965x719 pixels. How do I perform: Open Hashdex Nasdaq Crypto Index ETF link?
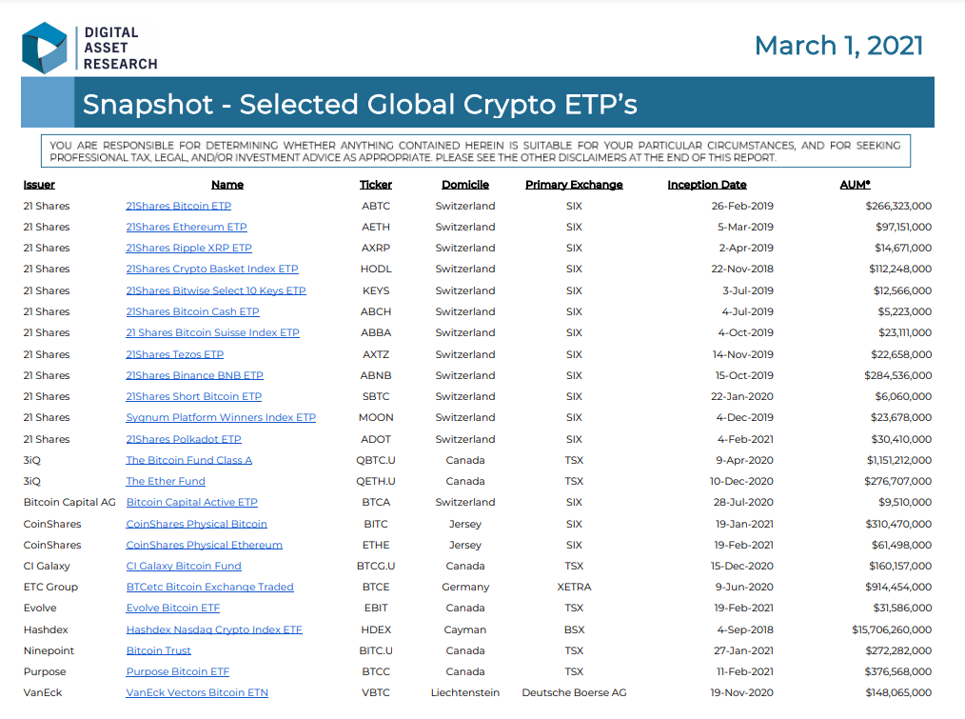[214, 629]
